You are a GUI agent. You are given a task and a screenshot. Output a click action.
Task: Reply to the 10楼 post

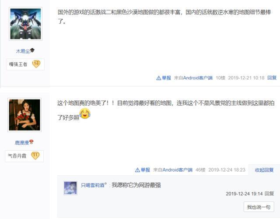point(272,78)
